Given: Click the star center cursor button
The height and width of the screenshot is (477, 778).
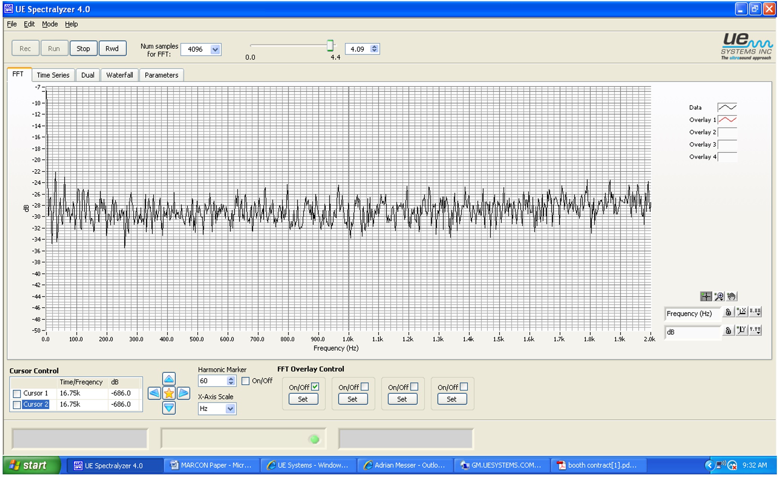Looking at the screenshot, I should (169, 393).
